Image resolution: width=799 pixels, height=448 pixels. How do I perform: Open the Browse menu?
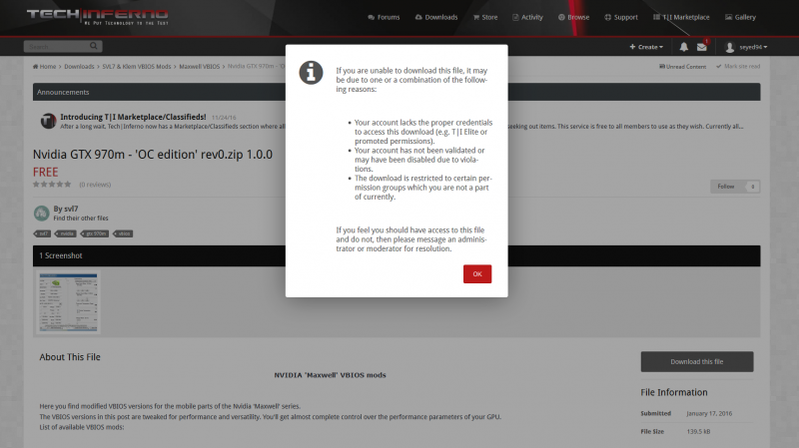tap(573, 17)
